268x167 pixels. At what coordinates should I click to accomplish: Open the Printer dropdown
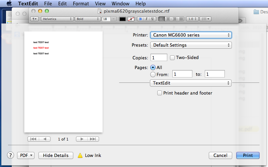click(x=191, y=35)
